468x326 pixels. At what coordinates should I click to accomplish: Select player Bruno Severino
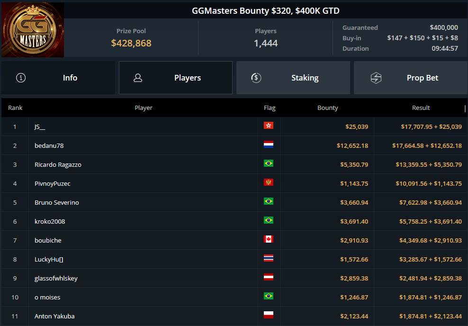[57, 202]
